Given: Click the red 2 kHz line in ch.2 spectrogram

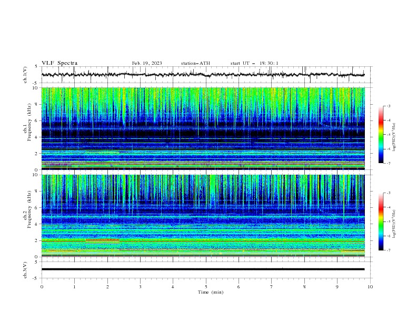Looking at the screenshot, I should [102, 239].
